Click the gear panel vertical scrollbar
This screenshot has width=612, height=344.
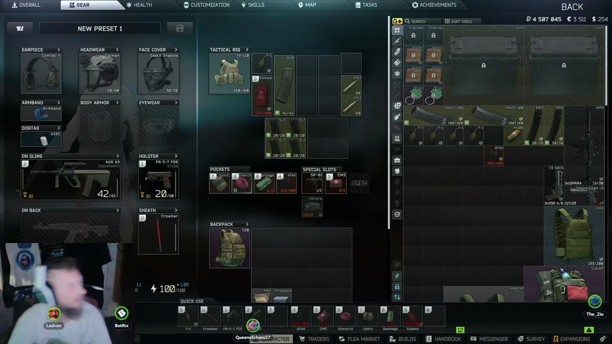point(389,122)
